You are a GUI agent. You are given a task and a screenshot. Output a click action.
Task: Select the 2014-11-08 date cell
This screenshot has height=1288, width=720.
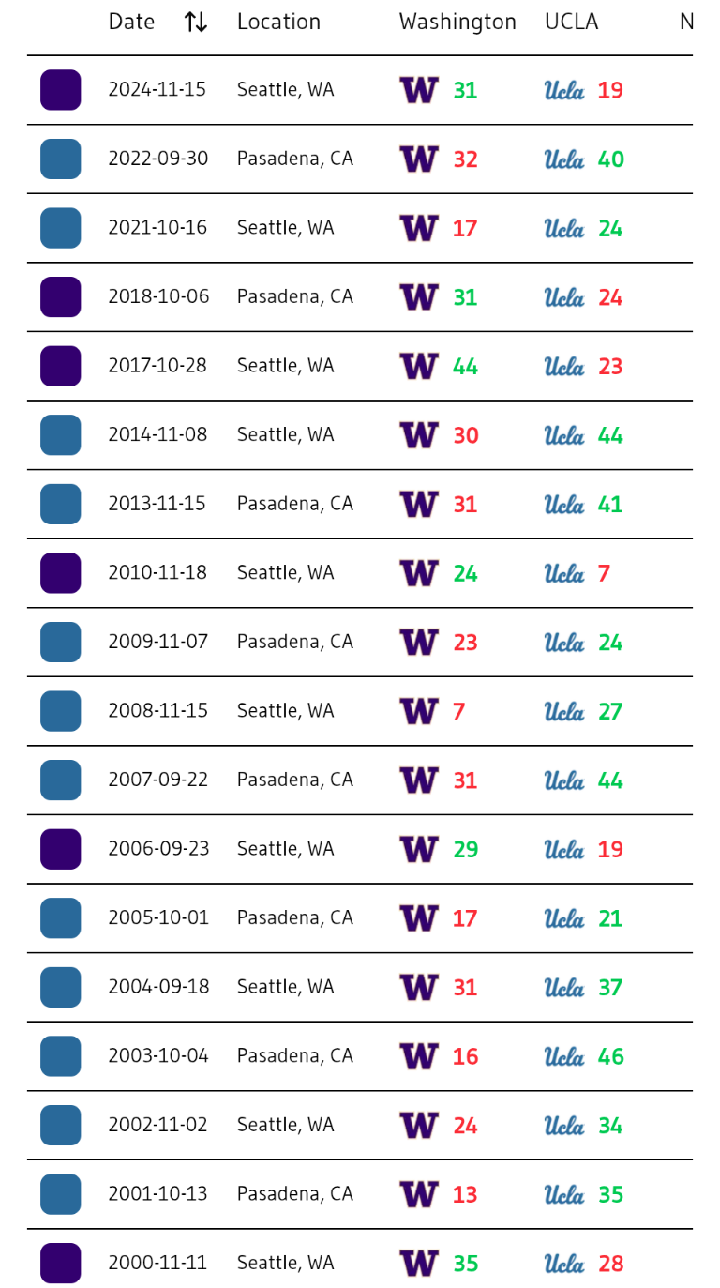point(157,435)
